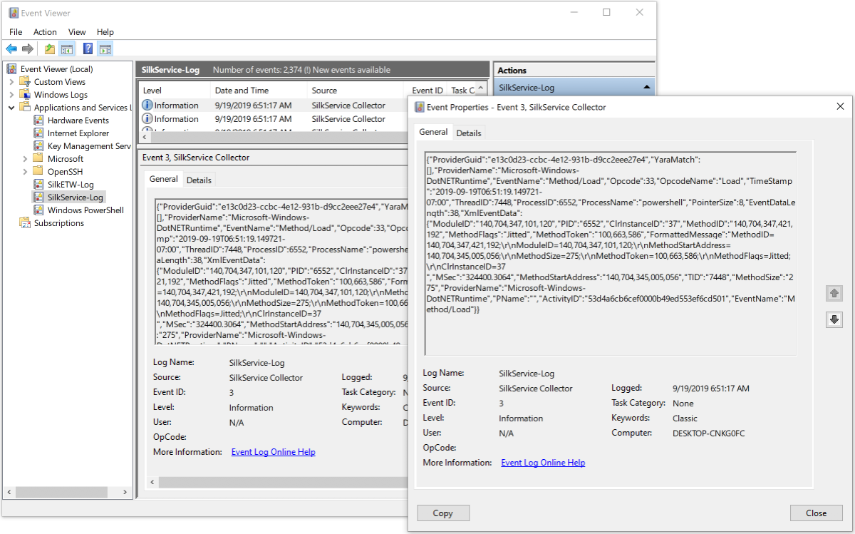Viewport: 855px width, 534px height.
Task: Collapse Applications and Services Logs node
Action: pyautogui.click(x=12, y=108)
